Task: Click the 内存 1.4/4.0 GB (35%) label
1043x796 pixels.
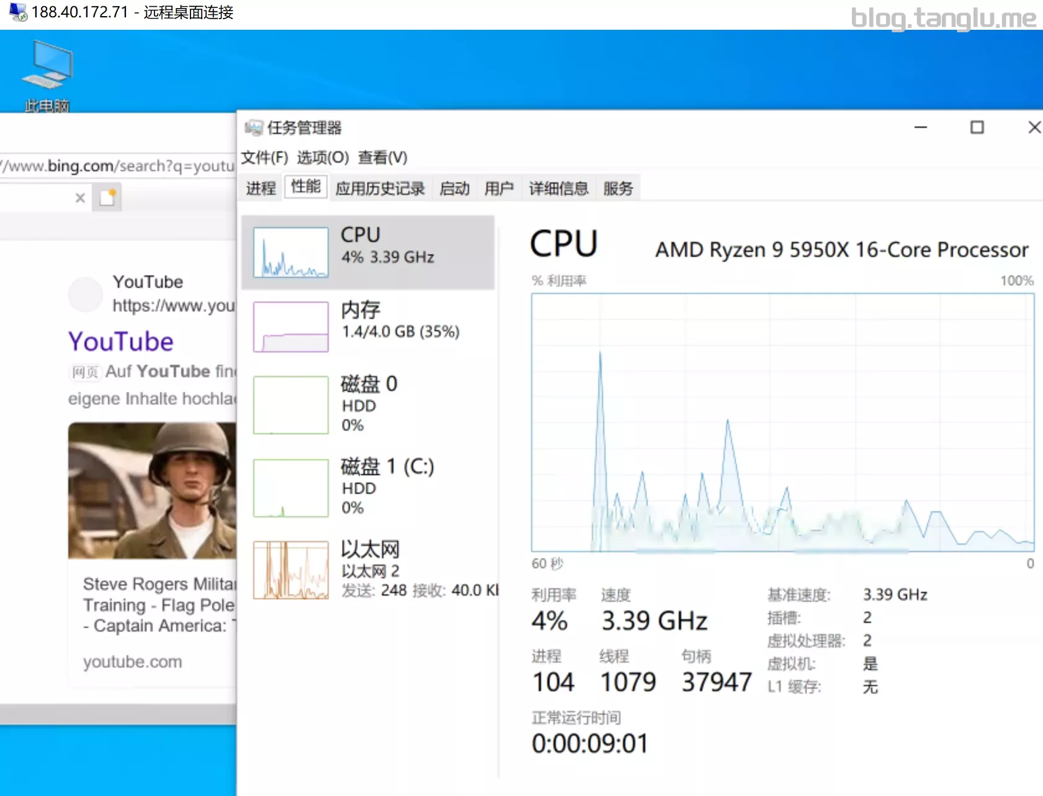Action: (x=401, y=320)
